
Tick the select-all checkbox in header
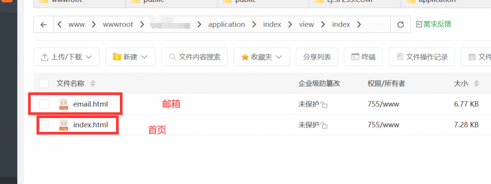click(44, 84)
